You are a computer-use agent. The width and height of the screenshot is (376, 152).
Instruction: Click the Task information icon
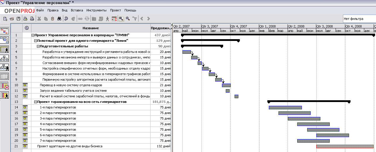click(94, 19)
